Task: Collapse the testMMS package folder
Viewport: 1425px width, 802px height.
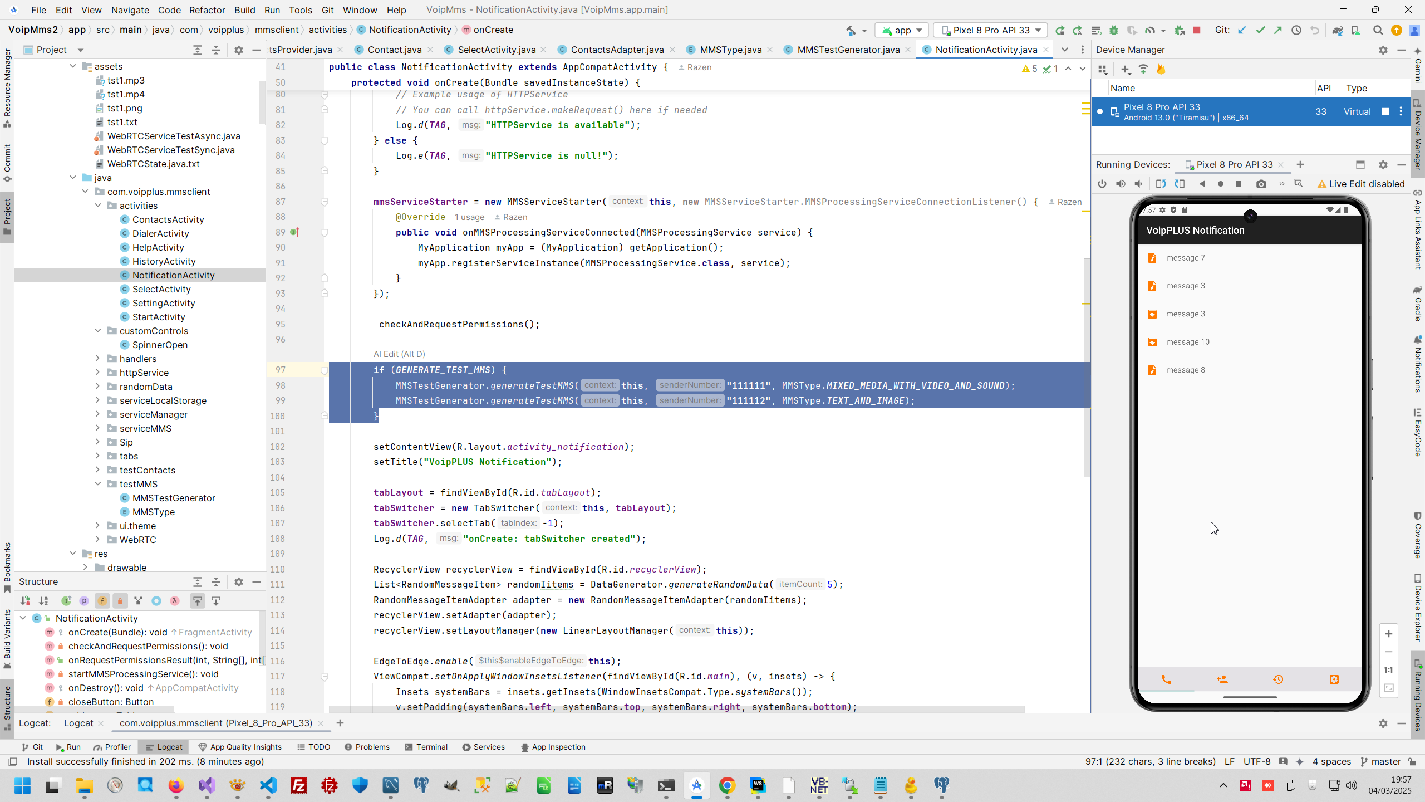Action: [x=97, y=484]
